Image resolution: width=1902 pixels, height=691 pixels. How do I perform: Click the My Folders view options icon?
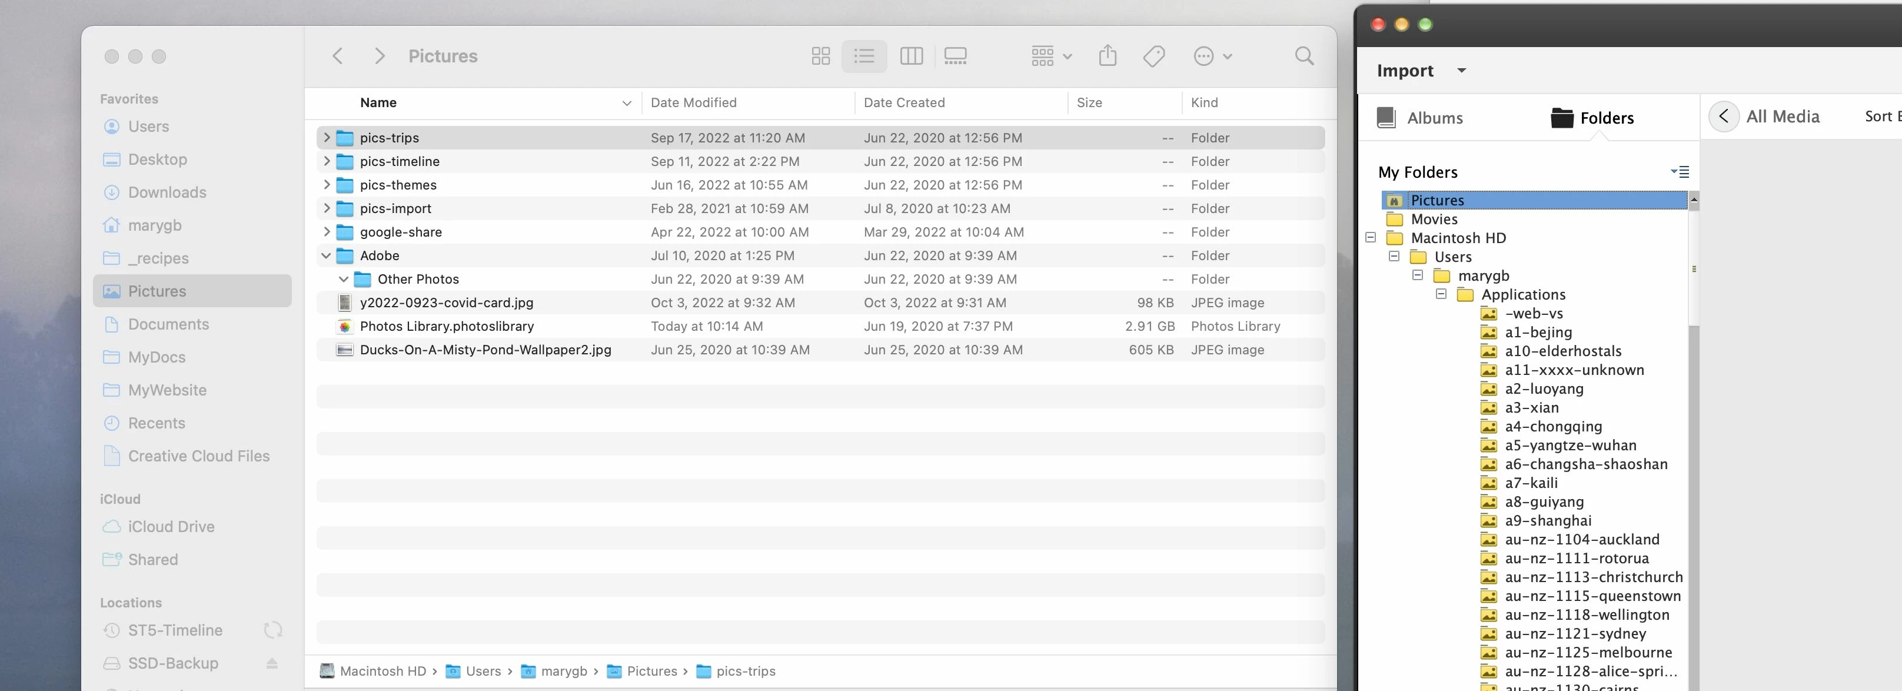click(x=1680, y=172)
